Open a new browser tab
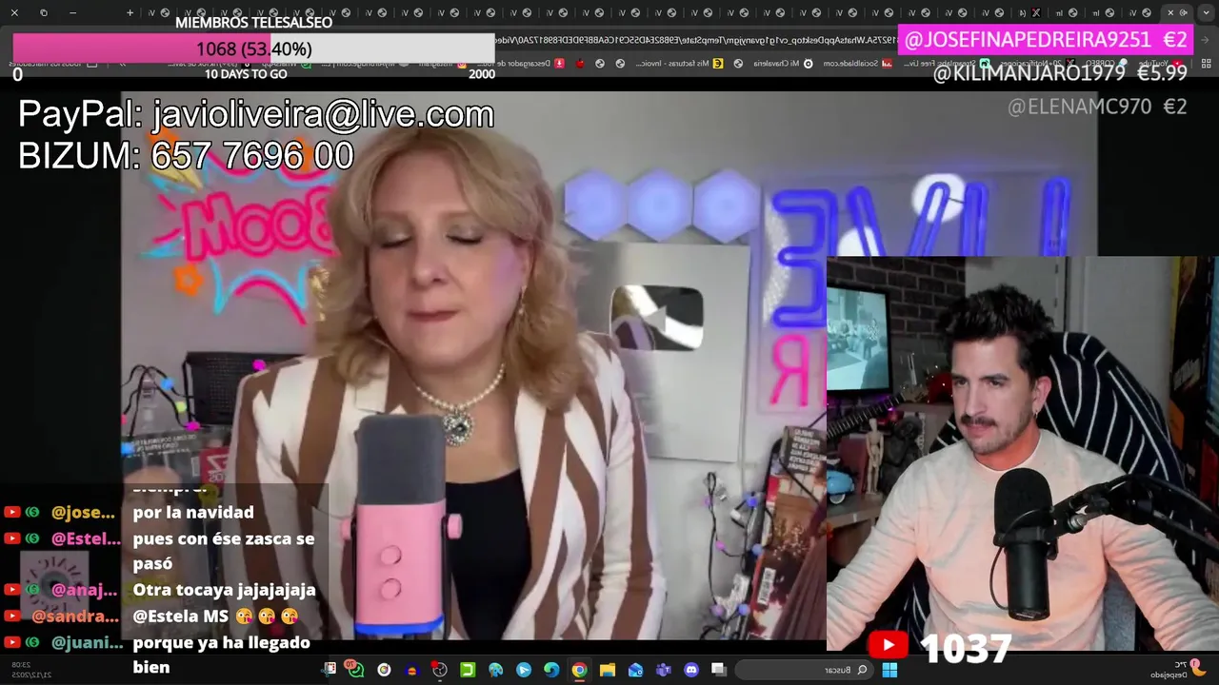Image resolution: width=1219 pixels, height=685 pixels. pyautogui.click(x=130, y=12)
